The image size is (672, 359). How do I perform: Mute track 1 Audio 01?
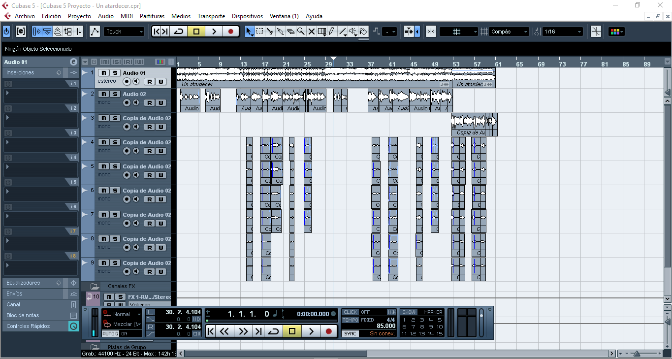103,73
